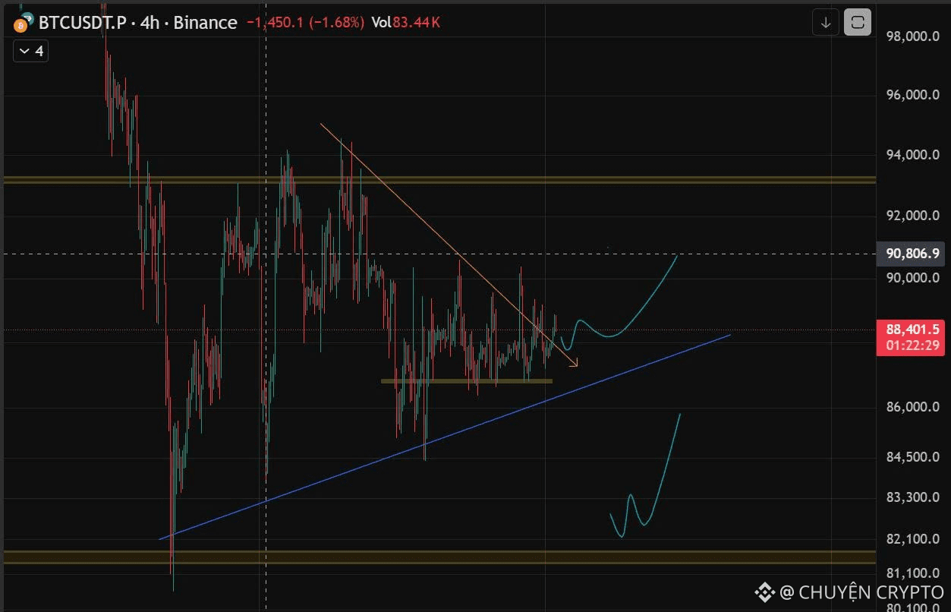This screenshot has width=951, height=612.
Task: Click the down-arrow icon button at top right
Action: (x=826, y=23)
